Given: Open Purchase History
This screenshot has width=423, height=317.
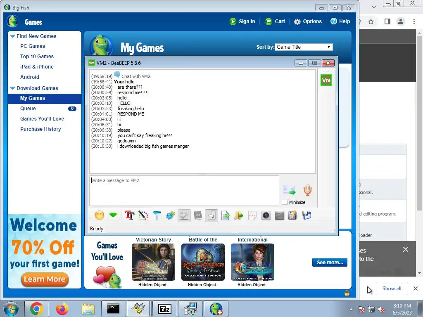Looking at the screenshot, I should click(x=41, y=129).
